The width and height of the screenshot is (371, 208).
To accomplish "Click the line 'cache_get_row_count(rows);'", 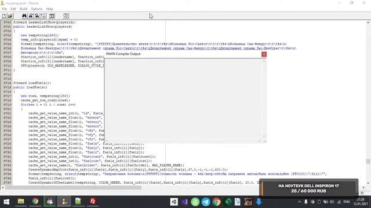I will [x=45, y=100].
